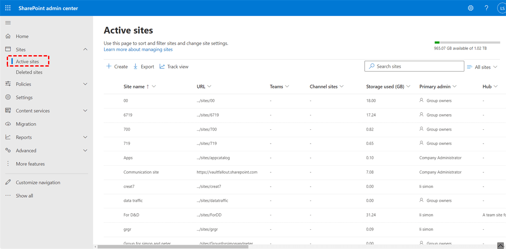Select Deleted sites in navigation
Viewport: 506px width, 249px height.
[29, 72]
